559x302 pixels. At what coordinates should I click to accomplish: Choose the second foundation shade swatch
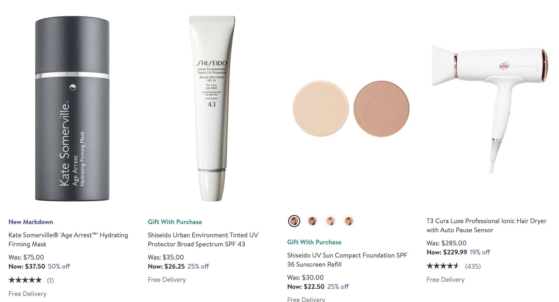pyautogui.click(x=312, y=221)
